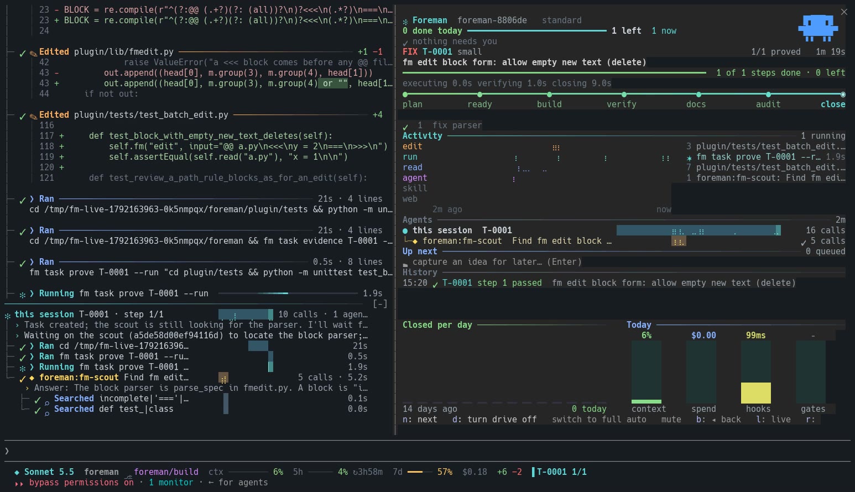Click the star icon beside fm task prove in Activity
Viewport: 855px width, 492px height.
tap(689, 158)
